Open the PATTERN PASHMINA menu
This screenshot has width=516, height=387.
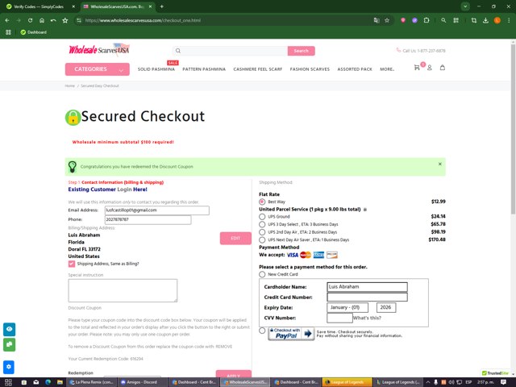coord(204,69)
